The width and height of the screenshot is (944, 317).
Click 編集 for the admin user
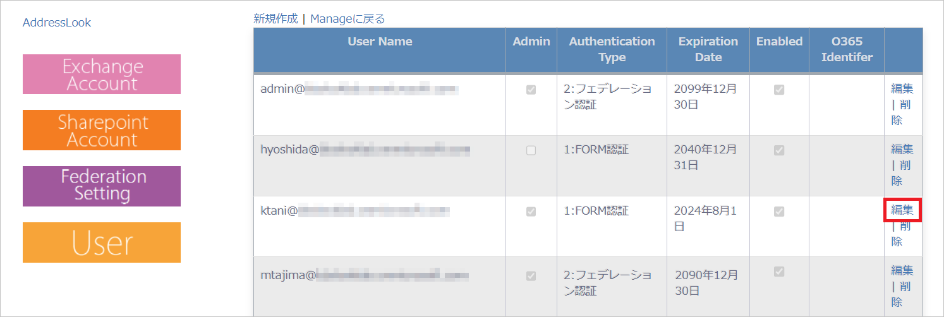[902, 89]
